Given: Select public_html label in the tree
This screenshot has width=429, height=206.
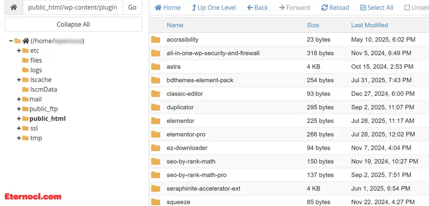Looking at the screenshot, I should (47, 119).
